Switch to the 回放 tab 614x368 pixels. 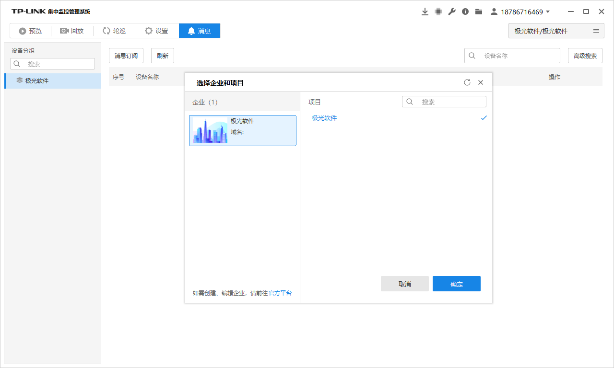tap(72, 31)
